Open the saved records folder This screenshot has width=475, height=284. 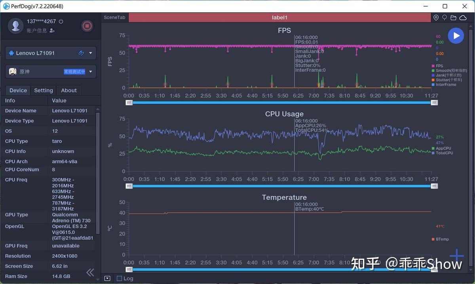pos(453,18)
